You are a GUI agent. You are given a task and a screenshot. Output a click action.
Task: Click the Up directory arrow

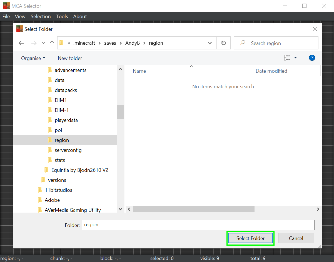pyautogui.click(x=52, y=43)
